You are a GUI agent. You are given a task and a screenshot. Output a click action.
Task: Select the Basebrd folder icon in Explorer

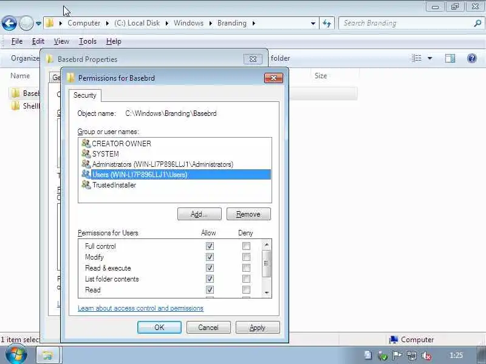pyautogui.click(x=15, y=93)
